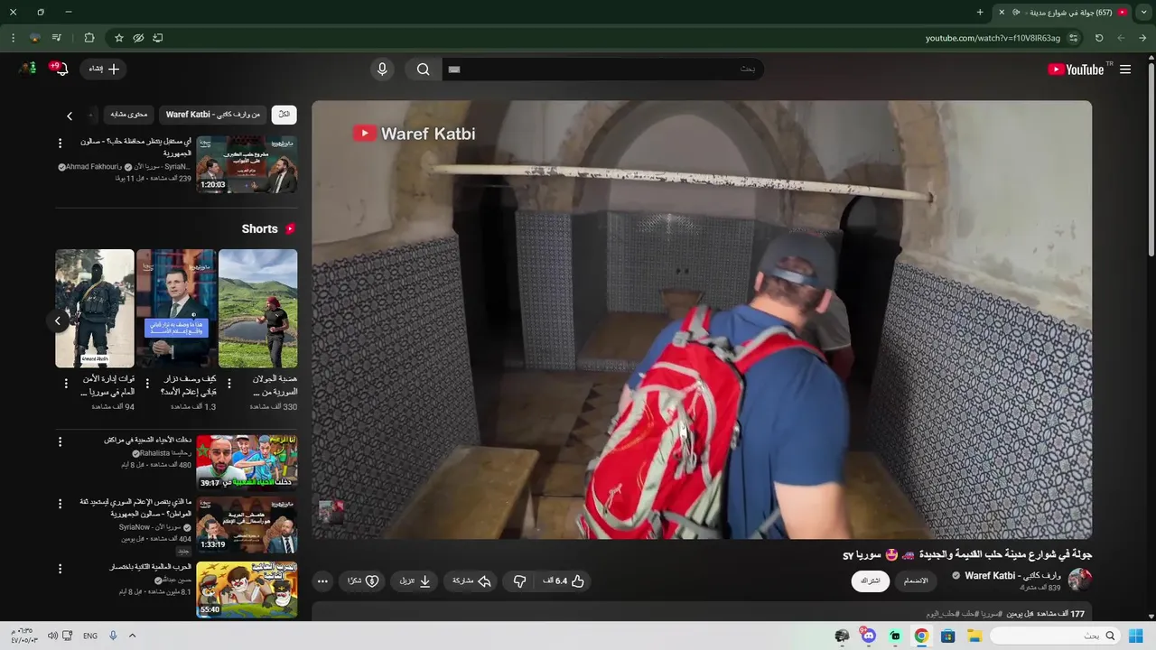Reload the page
Viewport: 1156px width, 650px height.
coord(1099,38)
